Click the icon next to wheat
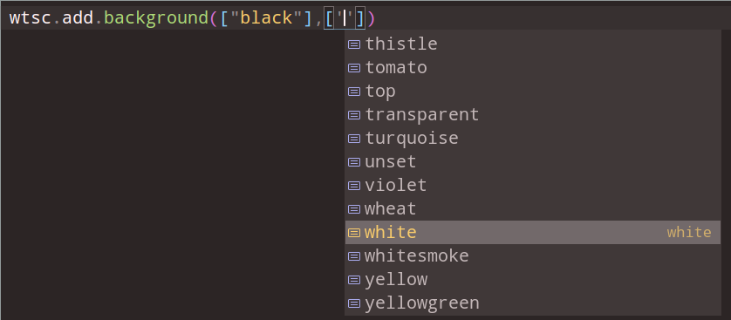The image size is (731, 320). tap(354, 209)
